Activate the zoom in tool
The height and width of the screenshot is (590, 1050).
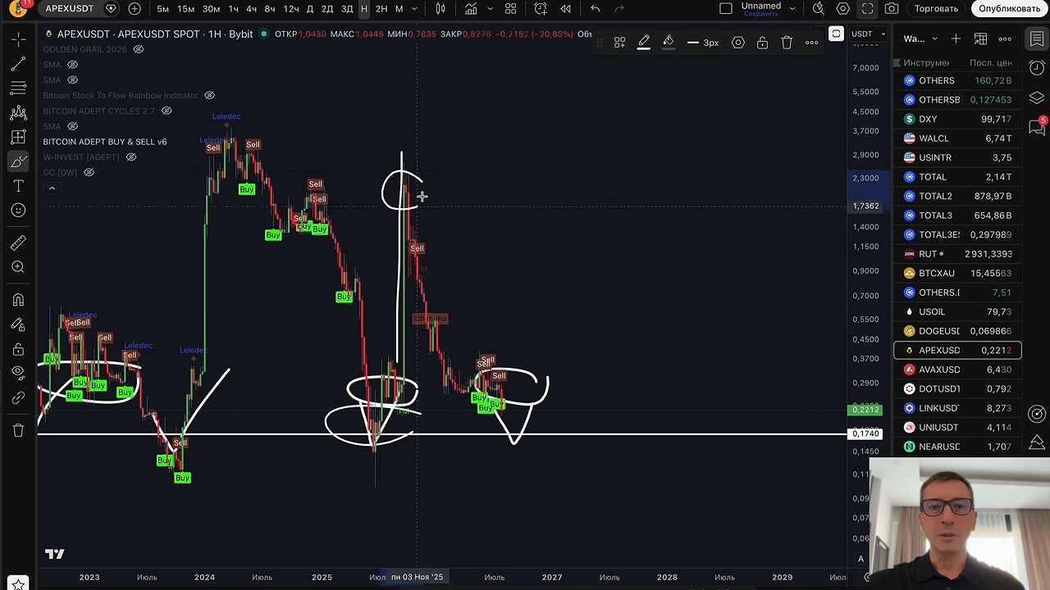coord(18,267)
